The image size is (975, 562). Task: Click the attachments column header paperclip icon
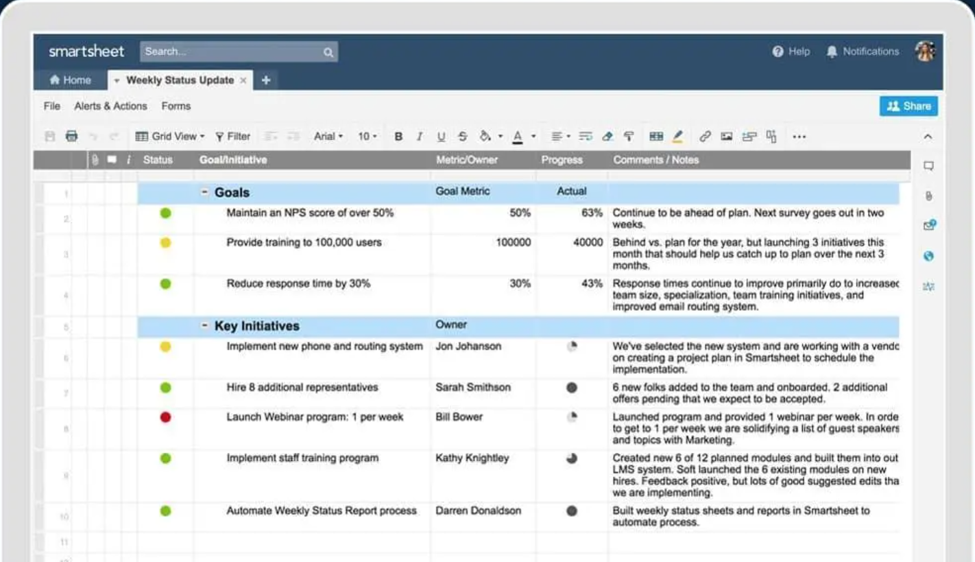tap(95, 160)
